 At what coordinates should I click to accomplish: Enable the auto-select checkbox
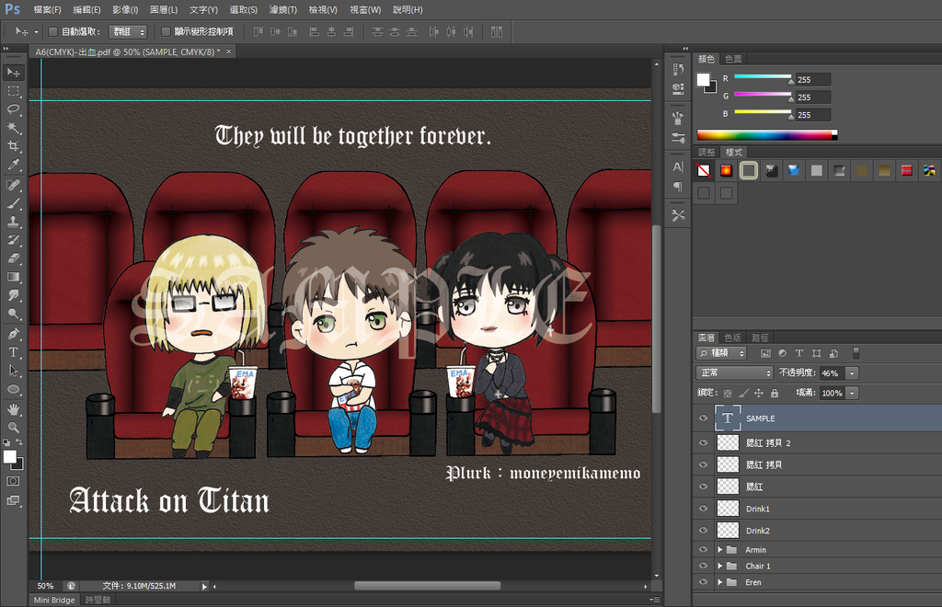point(52,32)
